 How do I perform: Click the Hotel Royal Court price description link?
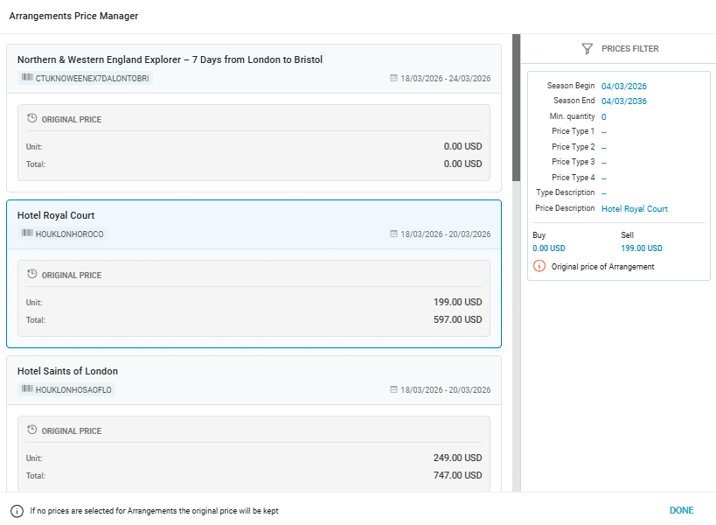635,209
